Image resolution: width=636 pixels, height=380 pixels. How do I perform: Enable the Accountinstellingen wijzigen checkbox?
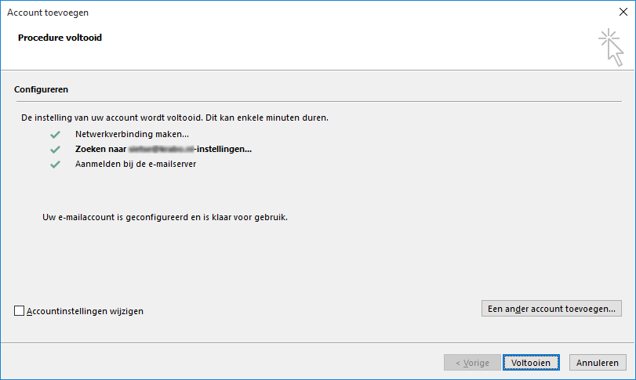(x=20, y=311)
